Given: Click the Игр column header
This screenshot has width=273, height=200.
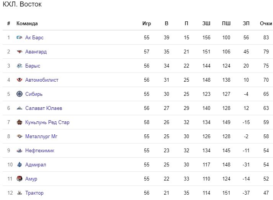Looking at the screenshot, I should point(147,23).
